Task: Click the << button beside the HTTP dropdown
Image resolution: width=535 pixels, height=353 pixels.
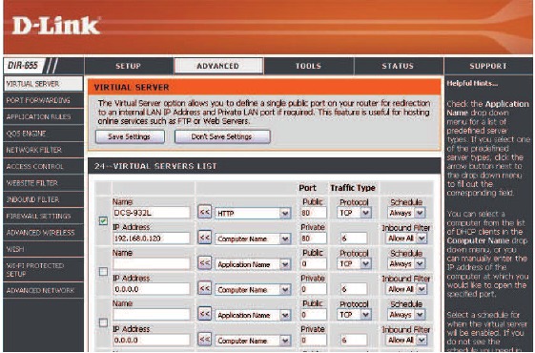Action: tap(205, 213)
